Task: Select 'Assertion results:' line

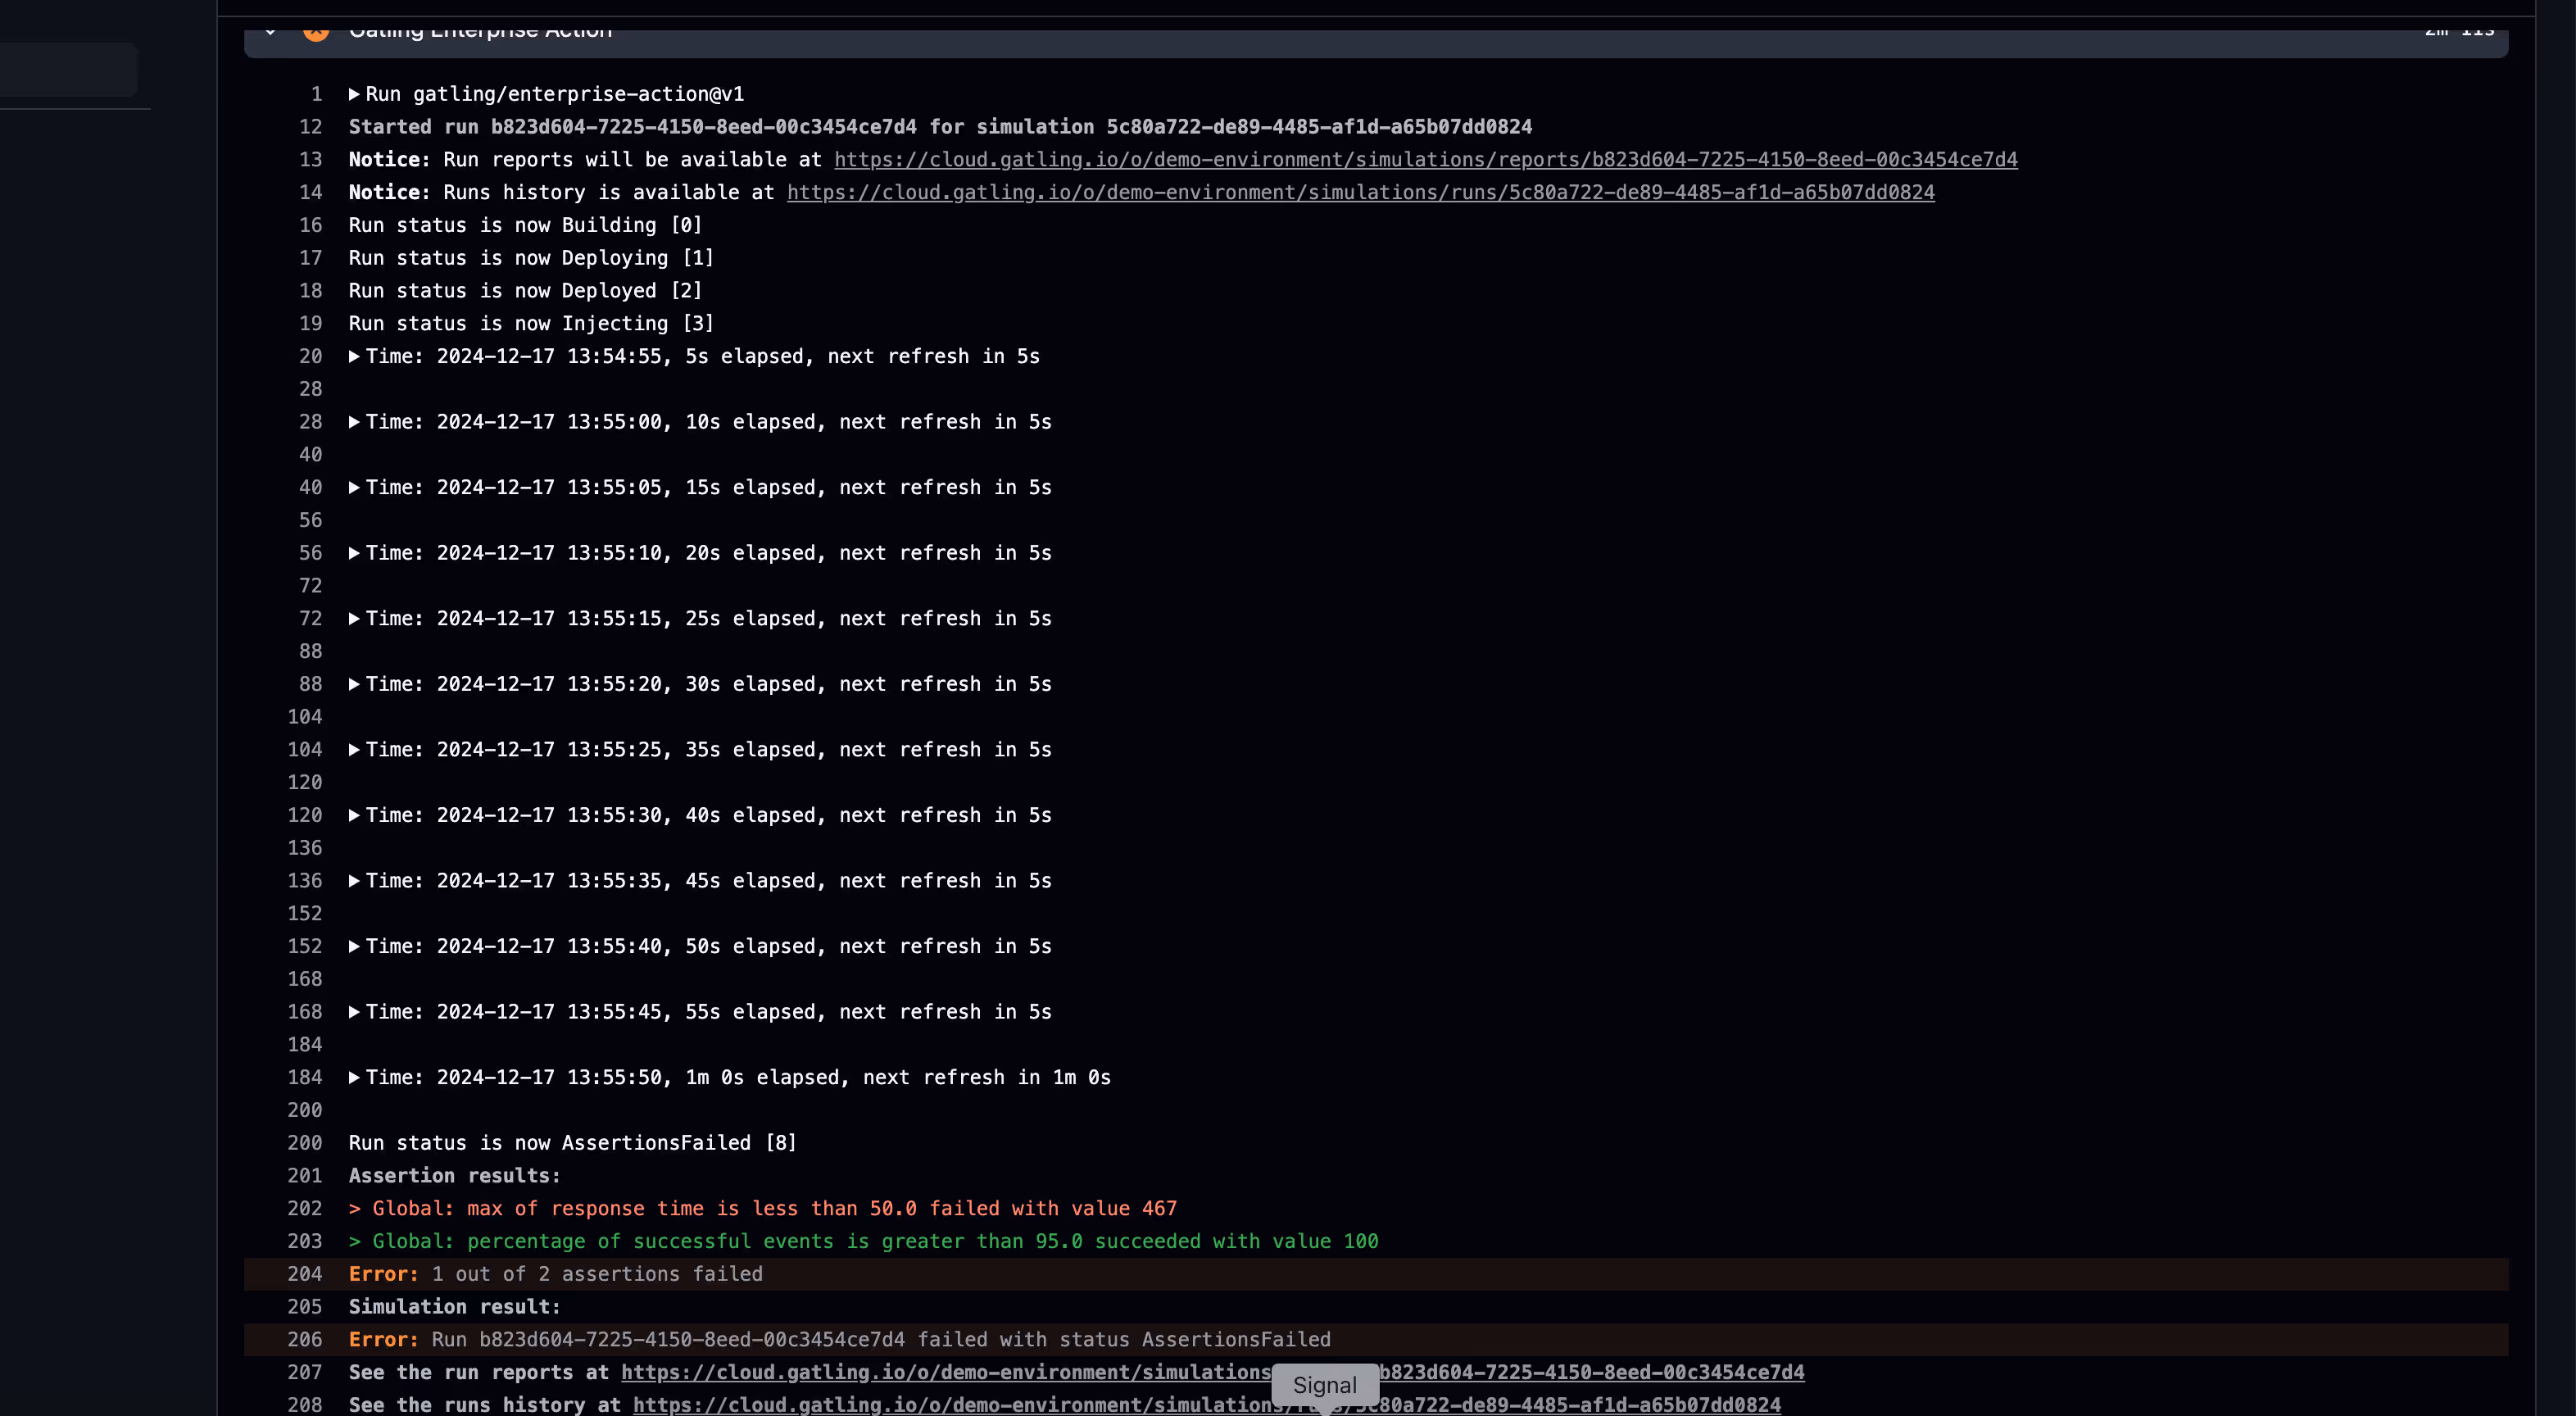Action: 454,1176
